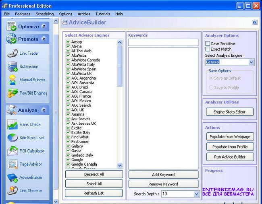The height and width of the screenshot is (204, 262).
Task: Click the Deselect All button
Action: point(94,174)
